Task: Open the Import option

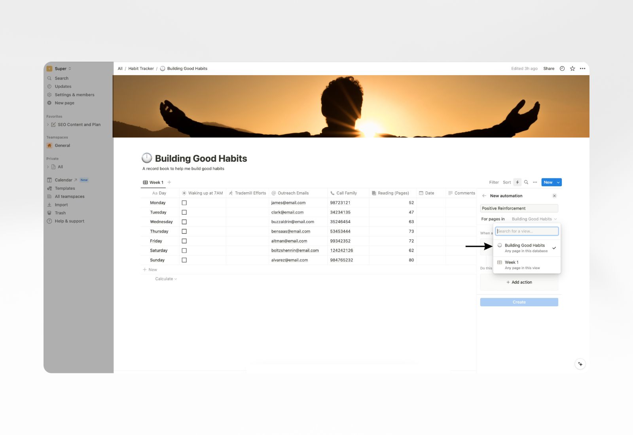Action: (x=61, y=205)
